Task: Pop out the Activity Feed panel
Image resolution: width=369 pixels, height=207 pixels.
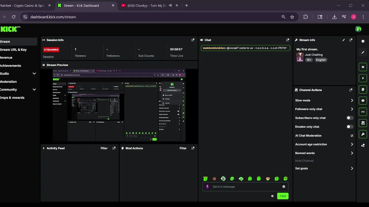Action: pyautogui.click(x=114, y=148)
